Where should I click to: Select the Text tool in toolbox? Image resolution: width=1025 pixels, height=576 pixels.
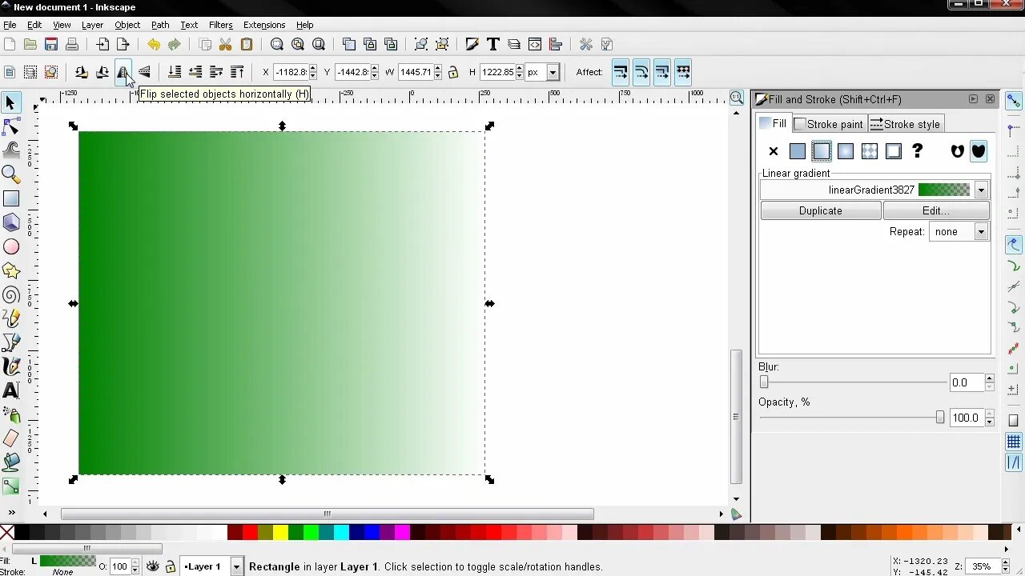[10, 390]
